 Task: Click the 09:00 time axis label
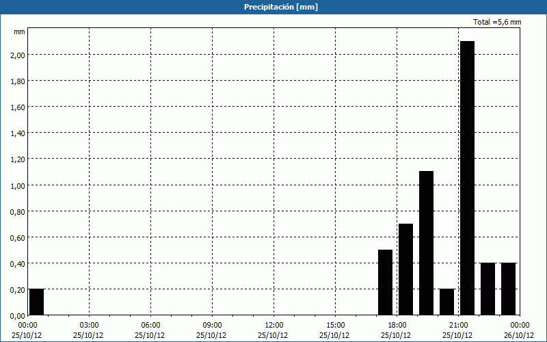[x=212, y=326]
